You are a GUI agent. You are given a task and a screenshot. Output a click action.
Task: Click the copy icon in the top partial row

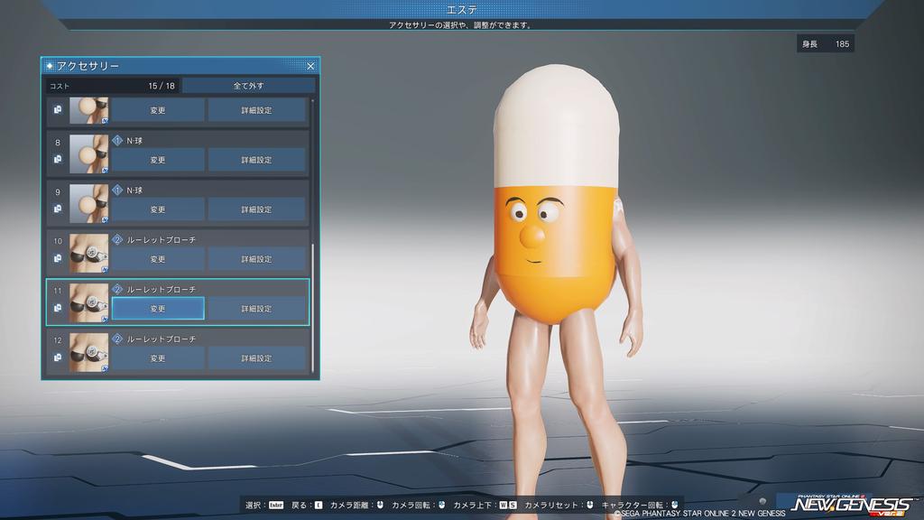58,109
